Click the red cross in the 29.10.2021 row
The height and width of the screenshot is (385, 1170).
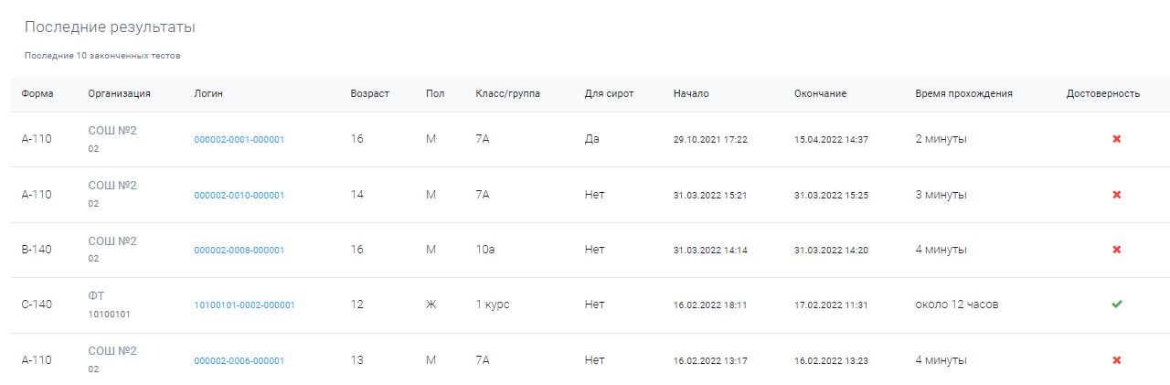[1116, 139]
